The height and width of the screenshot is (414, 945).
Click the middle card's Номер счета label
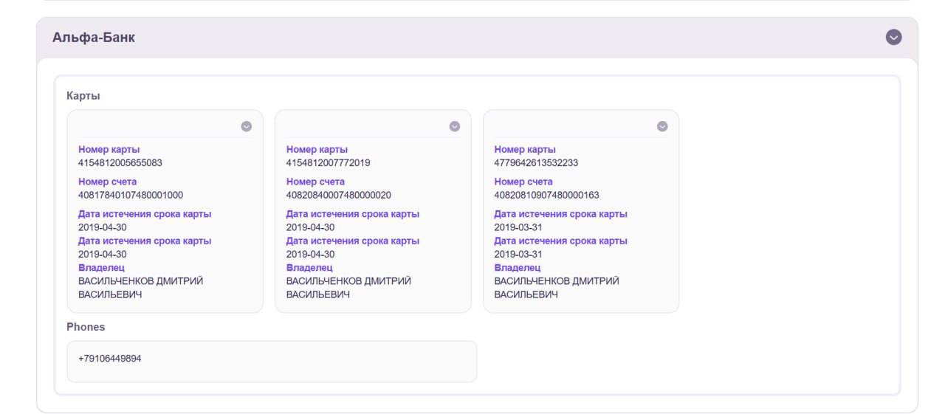[x=315, y=182]
